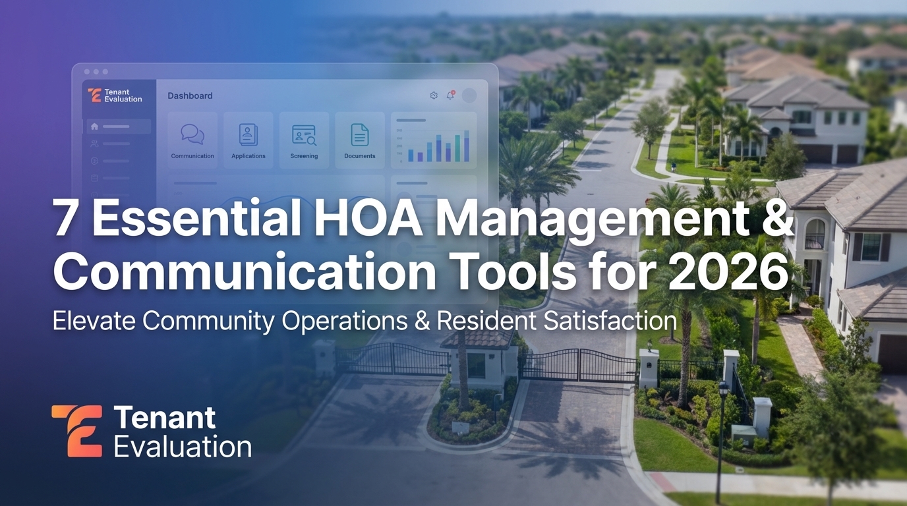Viewport: 907px width, 506px height.
Task: Open the bar chart analytics panel
Action: pyautogui.click(x=433, y=140)
